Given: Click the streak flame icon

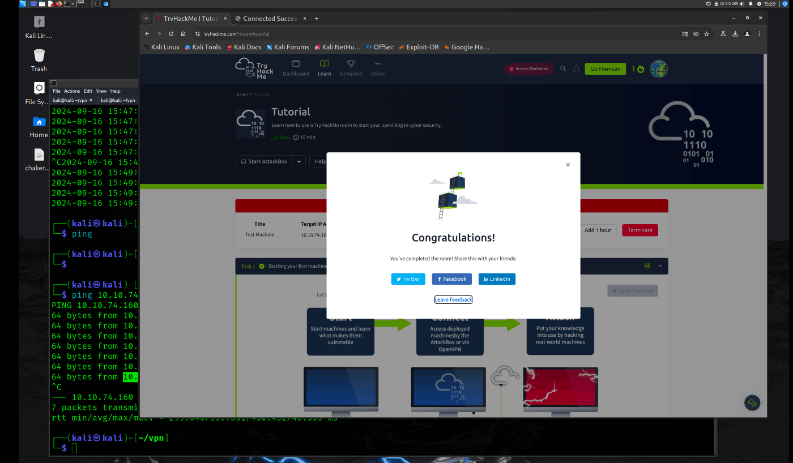Looking at the screenshot, I should [641, 69].
